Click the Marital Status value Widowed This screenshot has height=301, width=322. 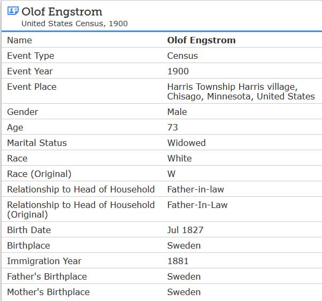(187, 143)
